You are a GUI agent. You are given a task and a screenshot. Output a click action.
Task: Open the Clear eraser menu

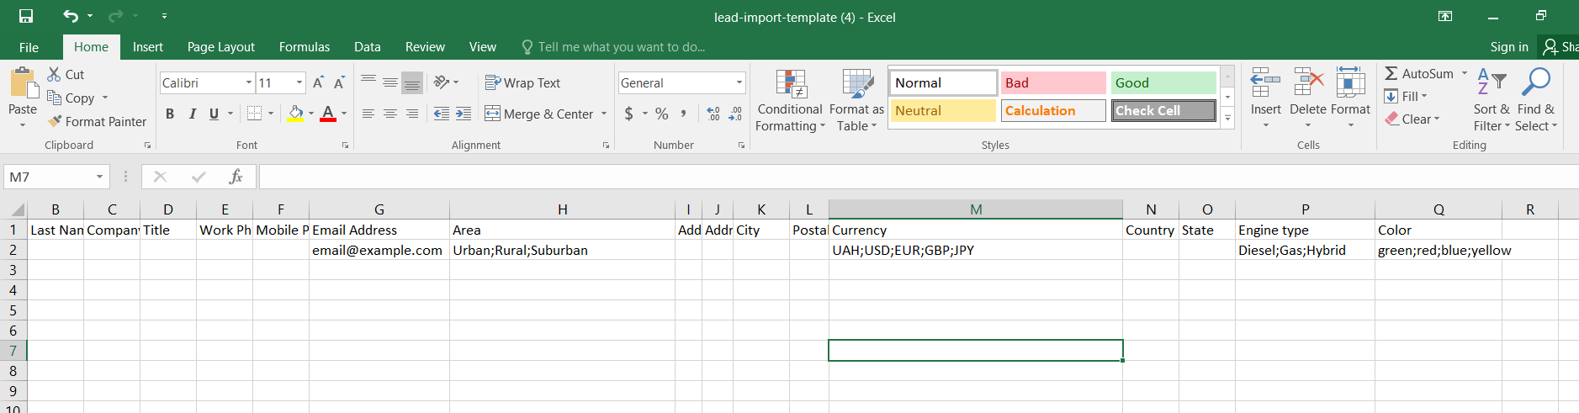(x=1412, y=119)
